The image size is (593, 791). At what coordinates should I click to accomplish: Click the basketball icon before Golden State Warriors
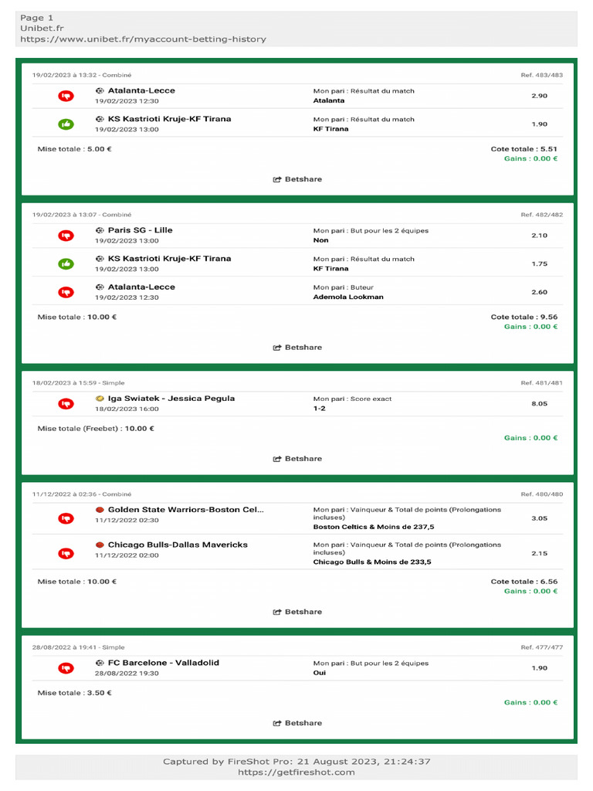100,510
